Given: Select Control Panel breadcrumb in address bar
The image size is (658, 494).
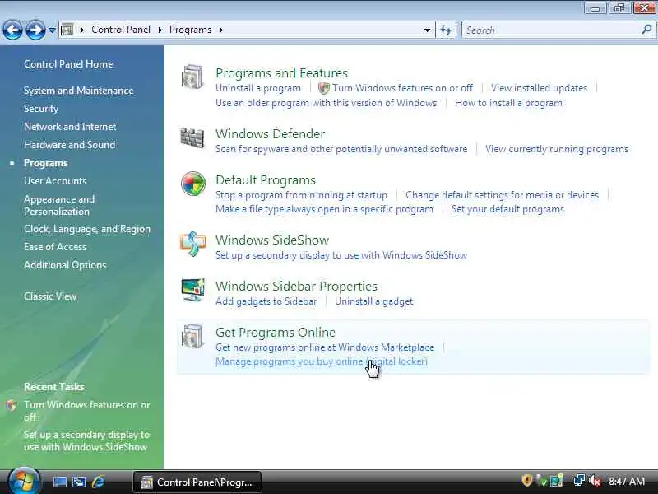Looking at the screenshot, I should (121, 30).
